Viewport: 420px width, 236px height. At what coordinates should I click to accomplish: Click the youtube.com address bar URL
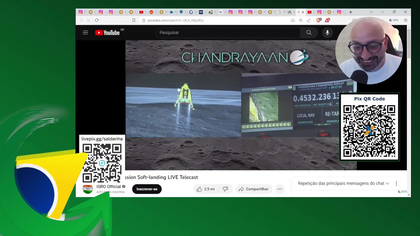(x=176, y=20)
